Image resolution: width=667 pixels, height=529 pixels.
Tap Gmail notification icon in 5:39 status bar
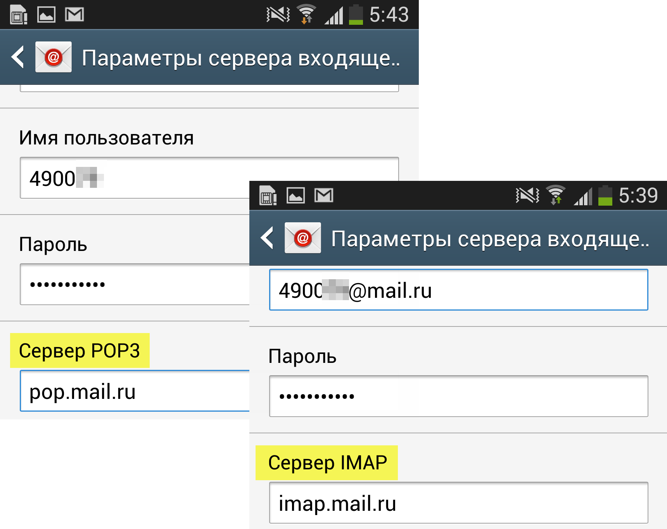click(324, 196)
